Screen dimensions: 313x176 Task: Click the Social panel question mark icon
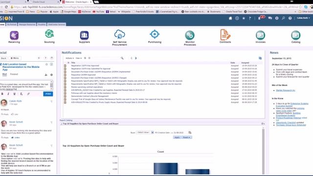(45, 58)
